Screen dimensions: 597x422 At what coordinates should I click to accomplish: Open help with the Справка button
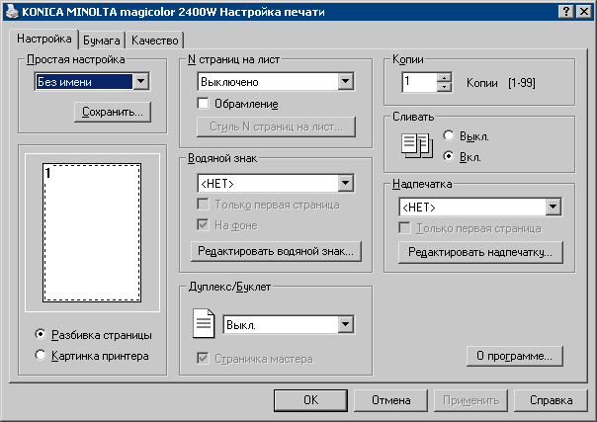551,400
